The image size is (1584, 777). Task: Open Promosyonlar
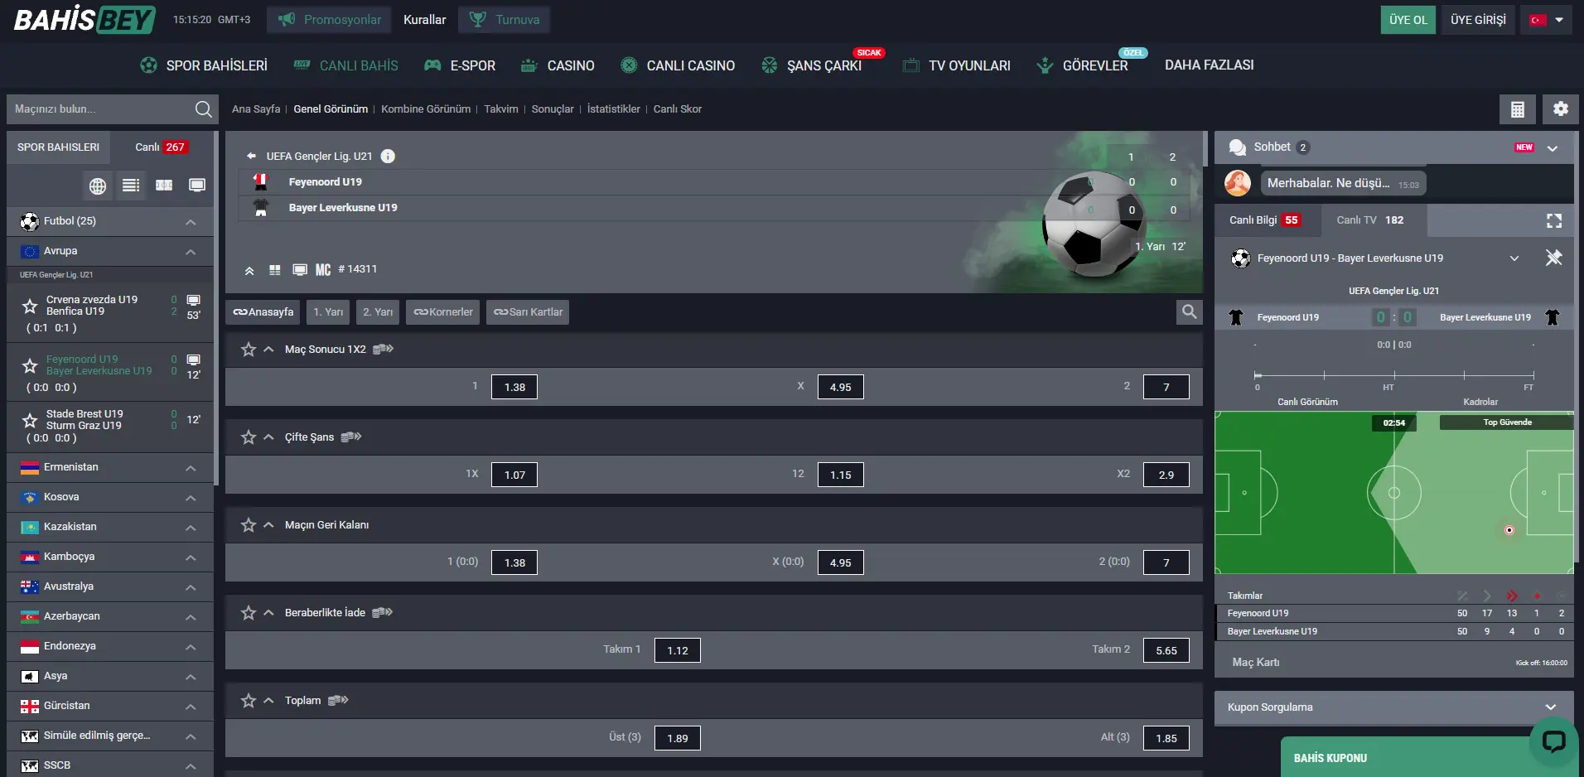(x=330, y=20)
